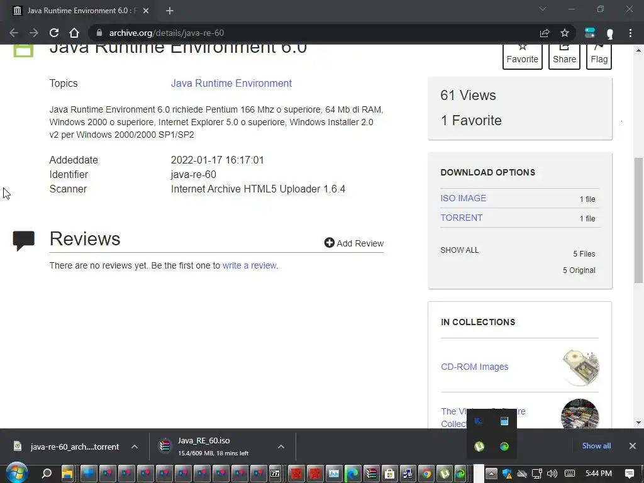
Task: Click '61 Views' text
Action: pos(468,96)
